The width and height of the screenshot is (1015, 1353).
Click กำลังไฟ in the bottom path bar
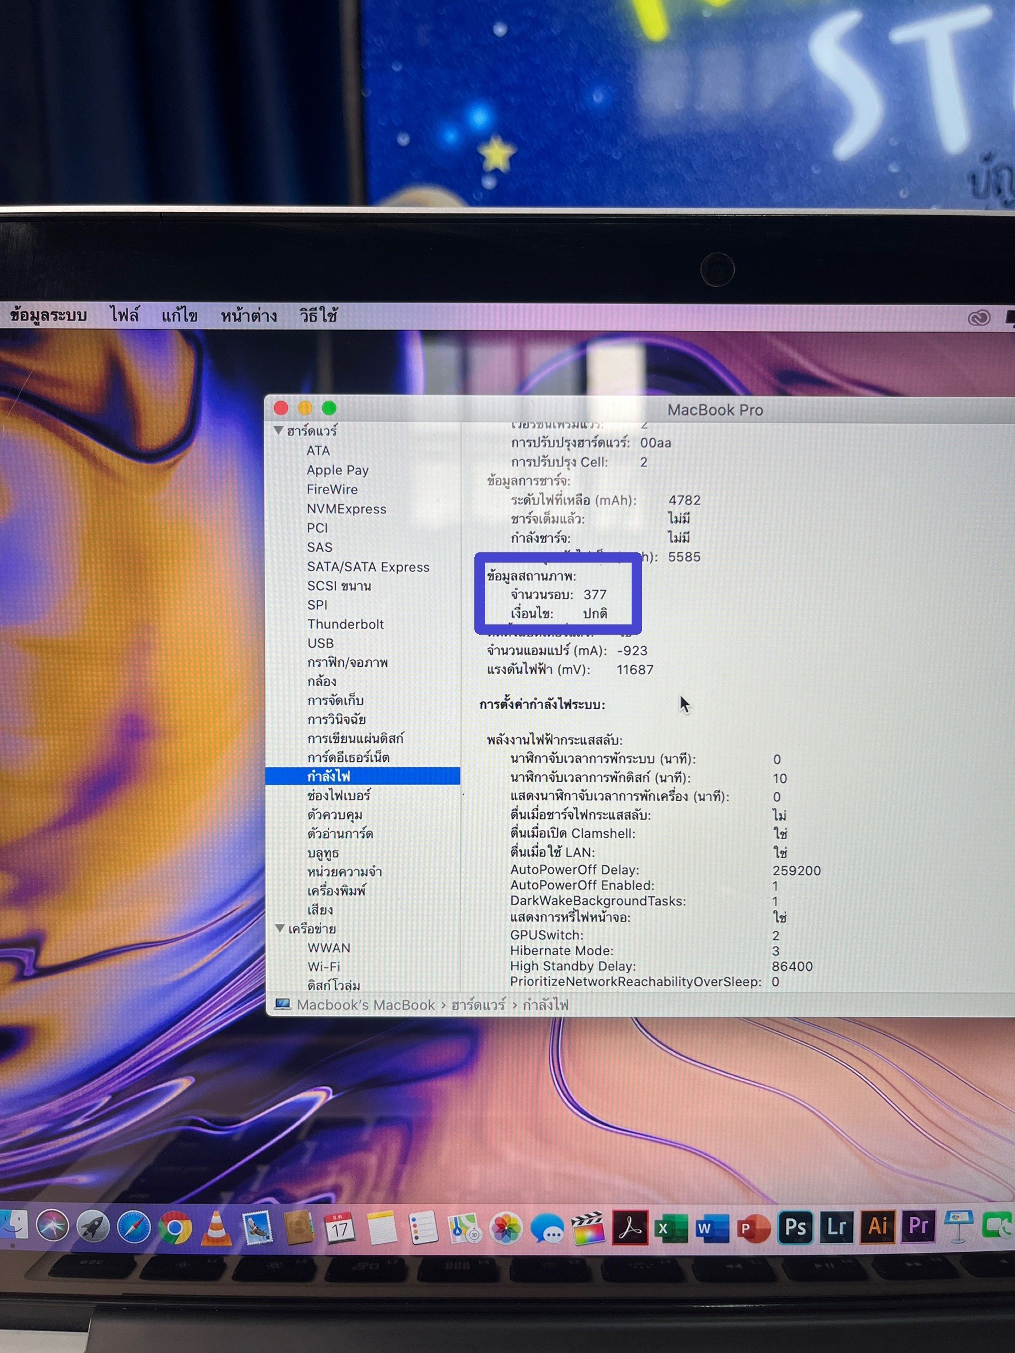545,1005
